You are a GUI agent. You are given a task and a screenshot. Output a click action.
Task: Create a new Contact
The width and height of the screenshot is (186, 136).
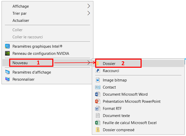tap(138, 87)
